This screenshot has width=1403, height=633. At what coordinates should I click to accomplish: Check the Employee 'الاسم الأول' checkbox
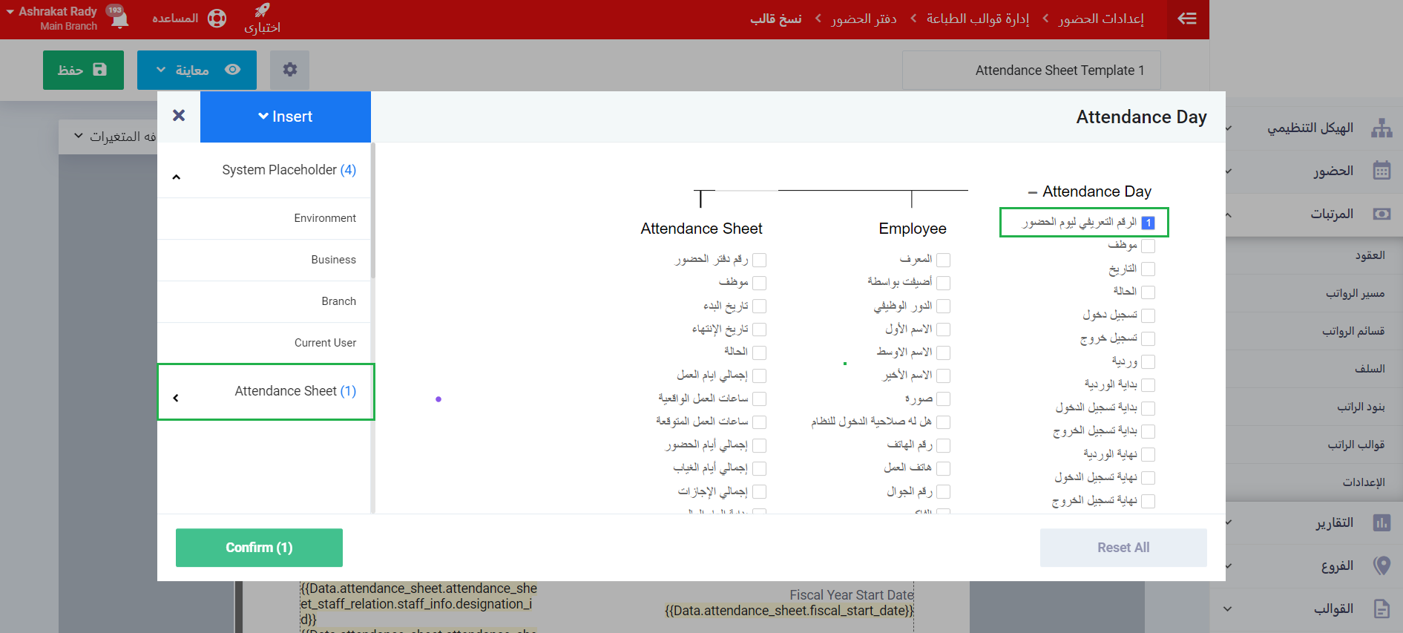coord(943,329)
